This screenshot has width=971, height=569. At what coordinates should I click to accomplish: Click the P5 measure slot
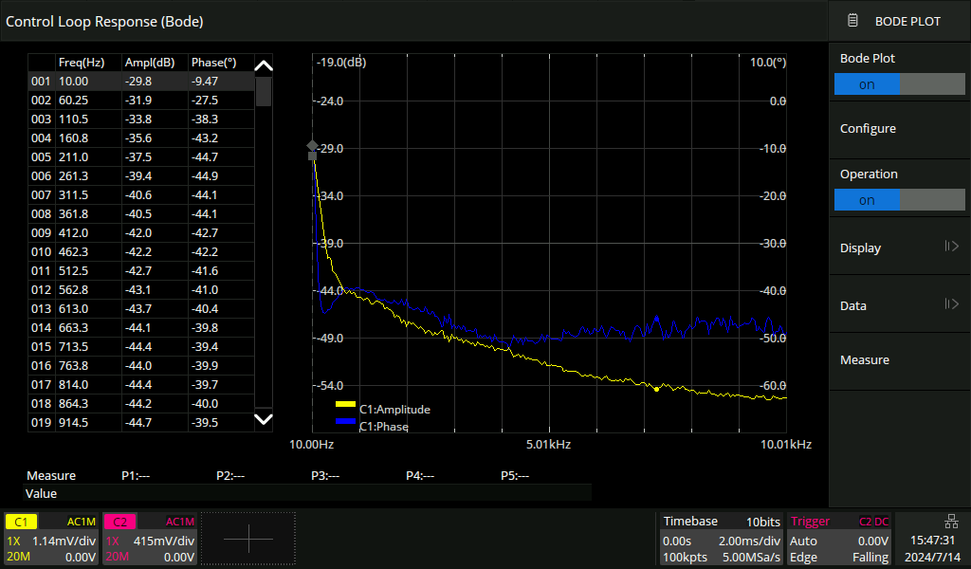tap(515, 475)
